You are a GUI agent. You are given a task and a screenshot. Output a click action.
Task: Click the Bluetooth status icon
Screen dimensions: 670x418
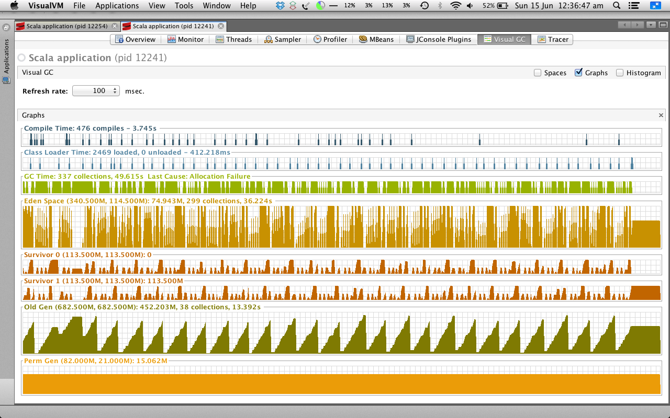pyautogui.click(x=440, y=6)
